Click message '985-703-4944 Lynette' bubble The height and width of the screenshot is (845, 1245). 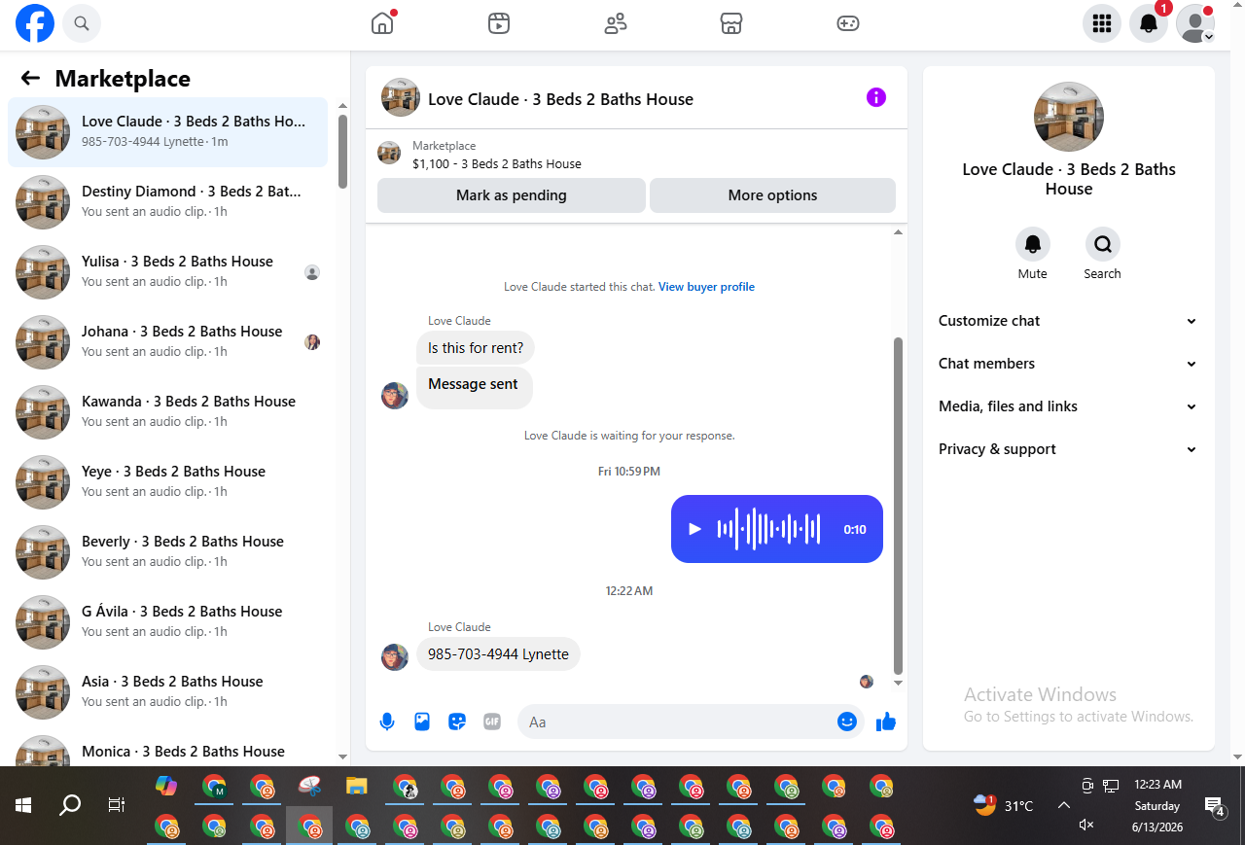point(498,654)
